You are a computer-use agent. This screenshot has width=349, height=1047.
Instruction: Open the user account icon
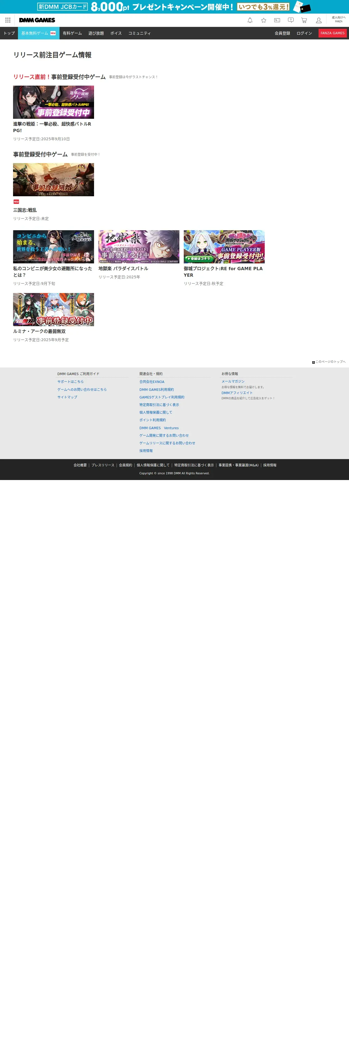pos(319,20)
